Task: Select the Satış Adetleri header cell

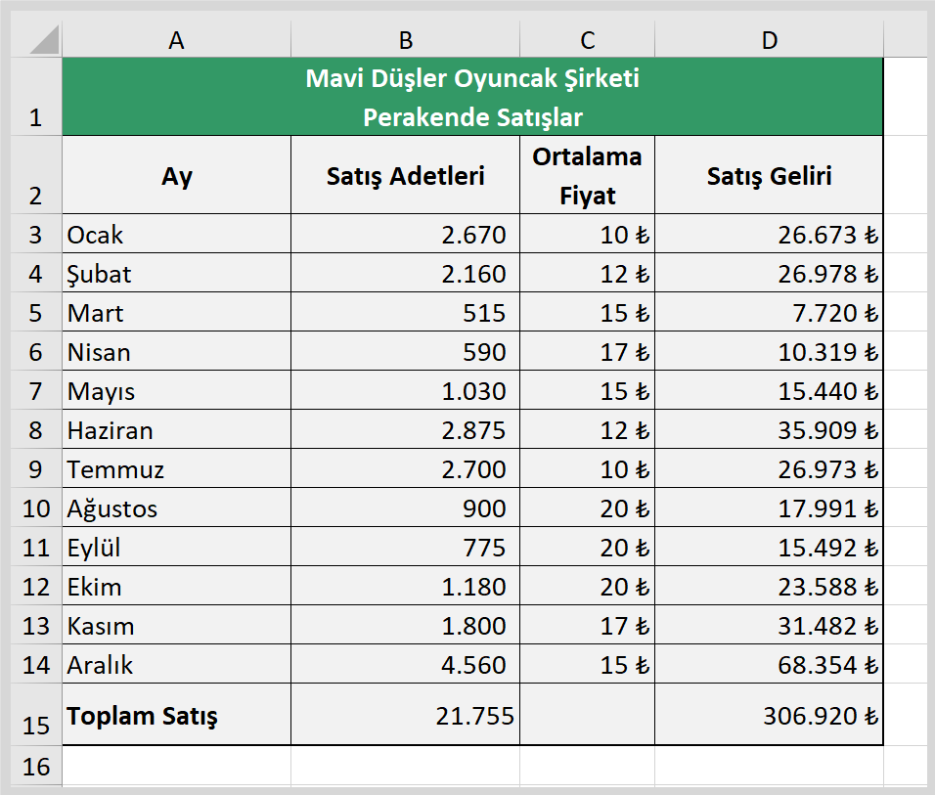Action: pos(406,175)
